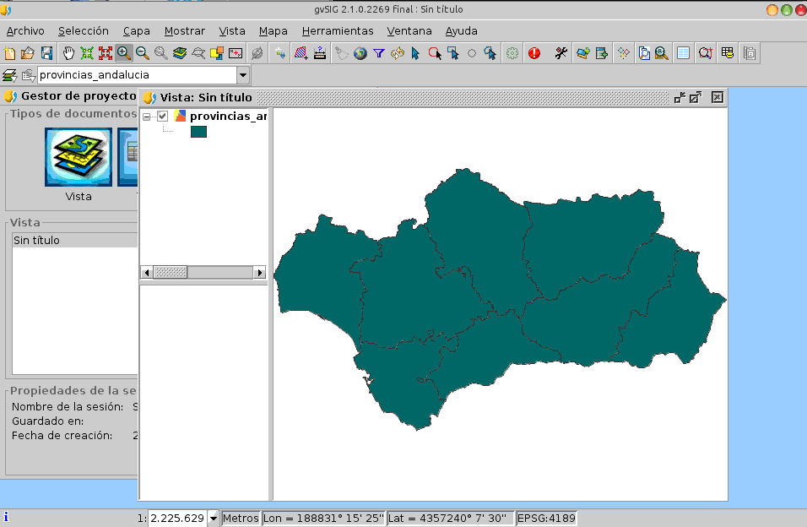The image size is (807, 527).
Task: Click the Zoom Out magnifier tool
Action: click(x=143, y=53)
